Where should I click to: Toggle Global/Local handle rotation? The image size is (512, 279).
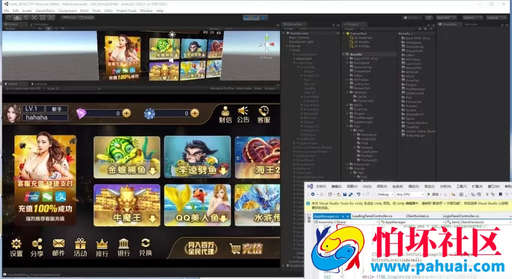pos(86,17)
